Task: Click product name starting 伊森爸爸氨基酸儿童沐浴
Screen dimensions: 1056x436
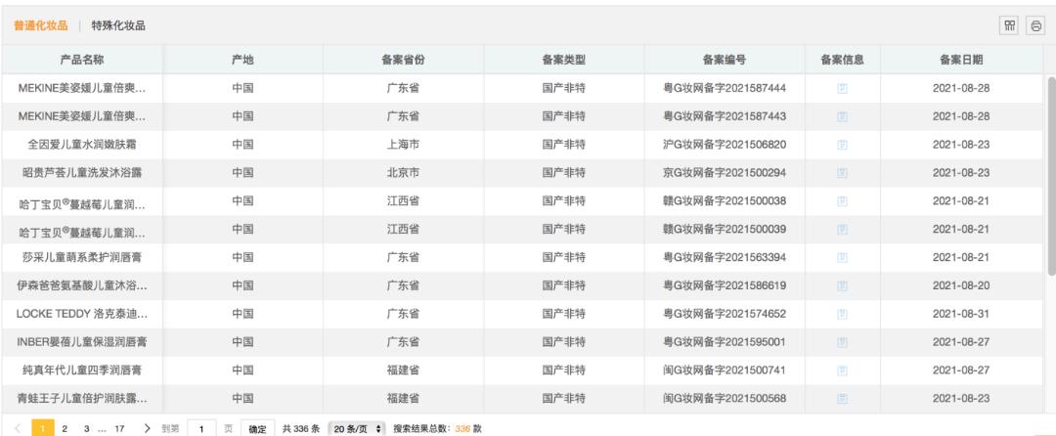Action: click(81, 286)
